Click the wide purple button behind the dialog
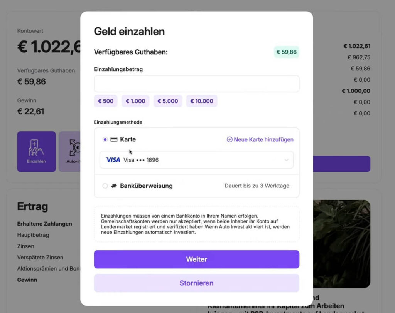 click(342, 164)
